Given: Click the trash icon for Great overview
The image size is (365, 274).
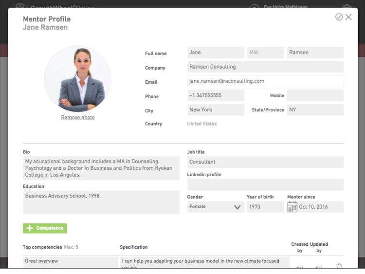Looking at the screenshot, I should 339,266.
